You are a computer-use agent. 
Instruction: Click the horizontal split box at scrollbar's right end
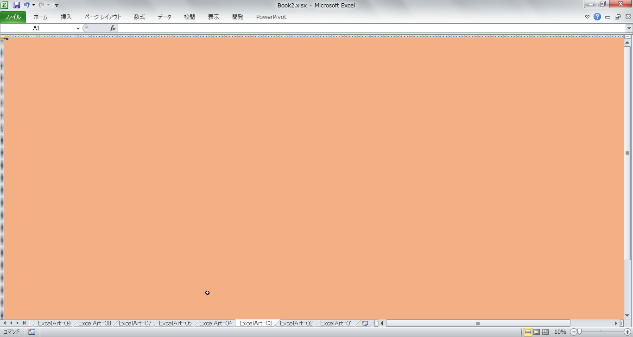coord(622,323)
